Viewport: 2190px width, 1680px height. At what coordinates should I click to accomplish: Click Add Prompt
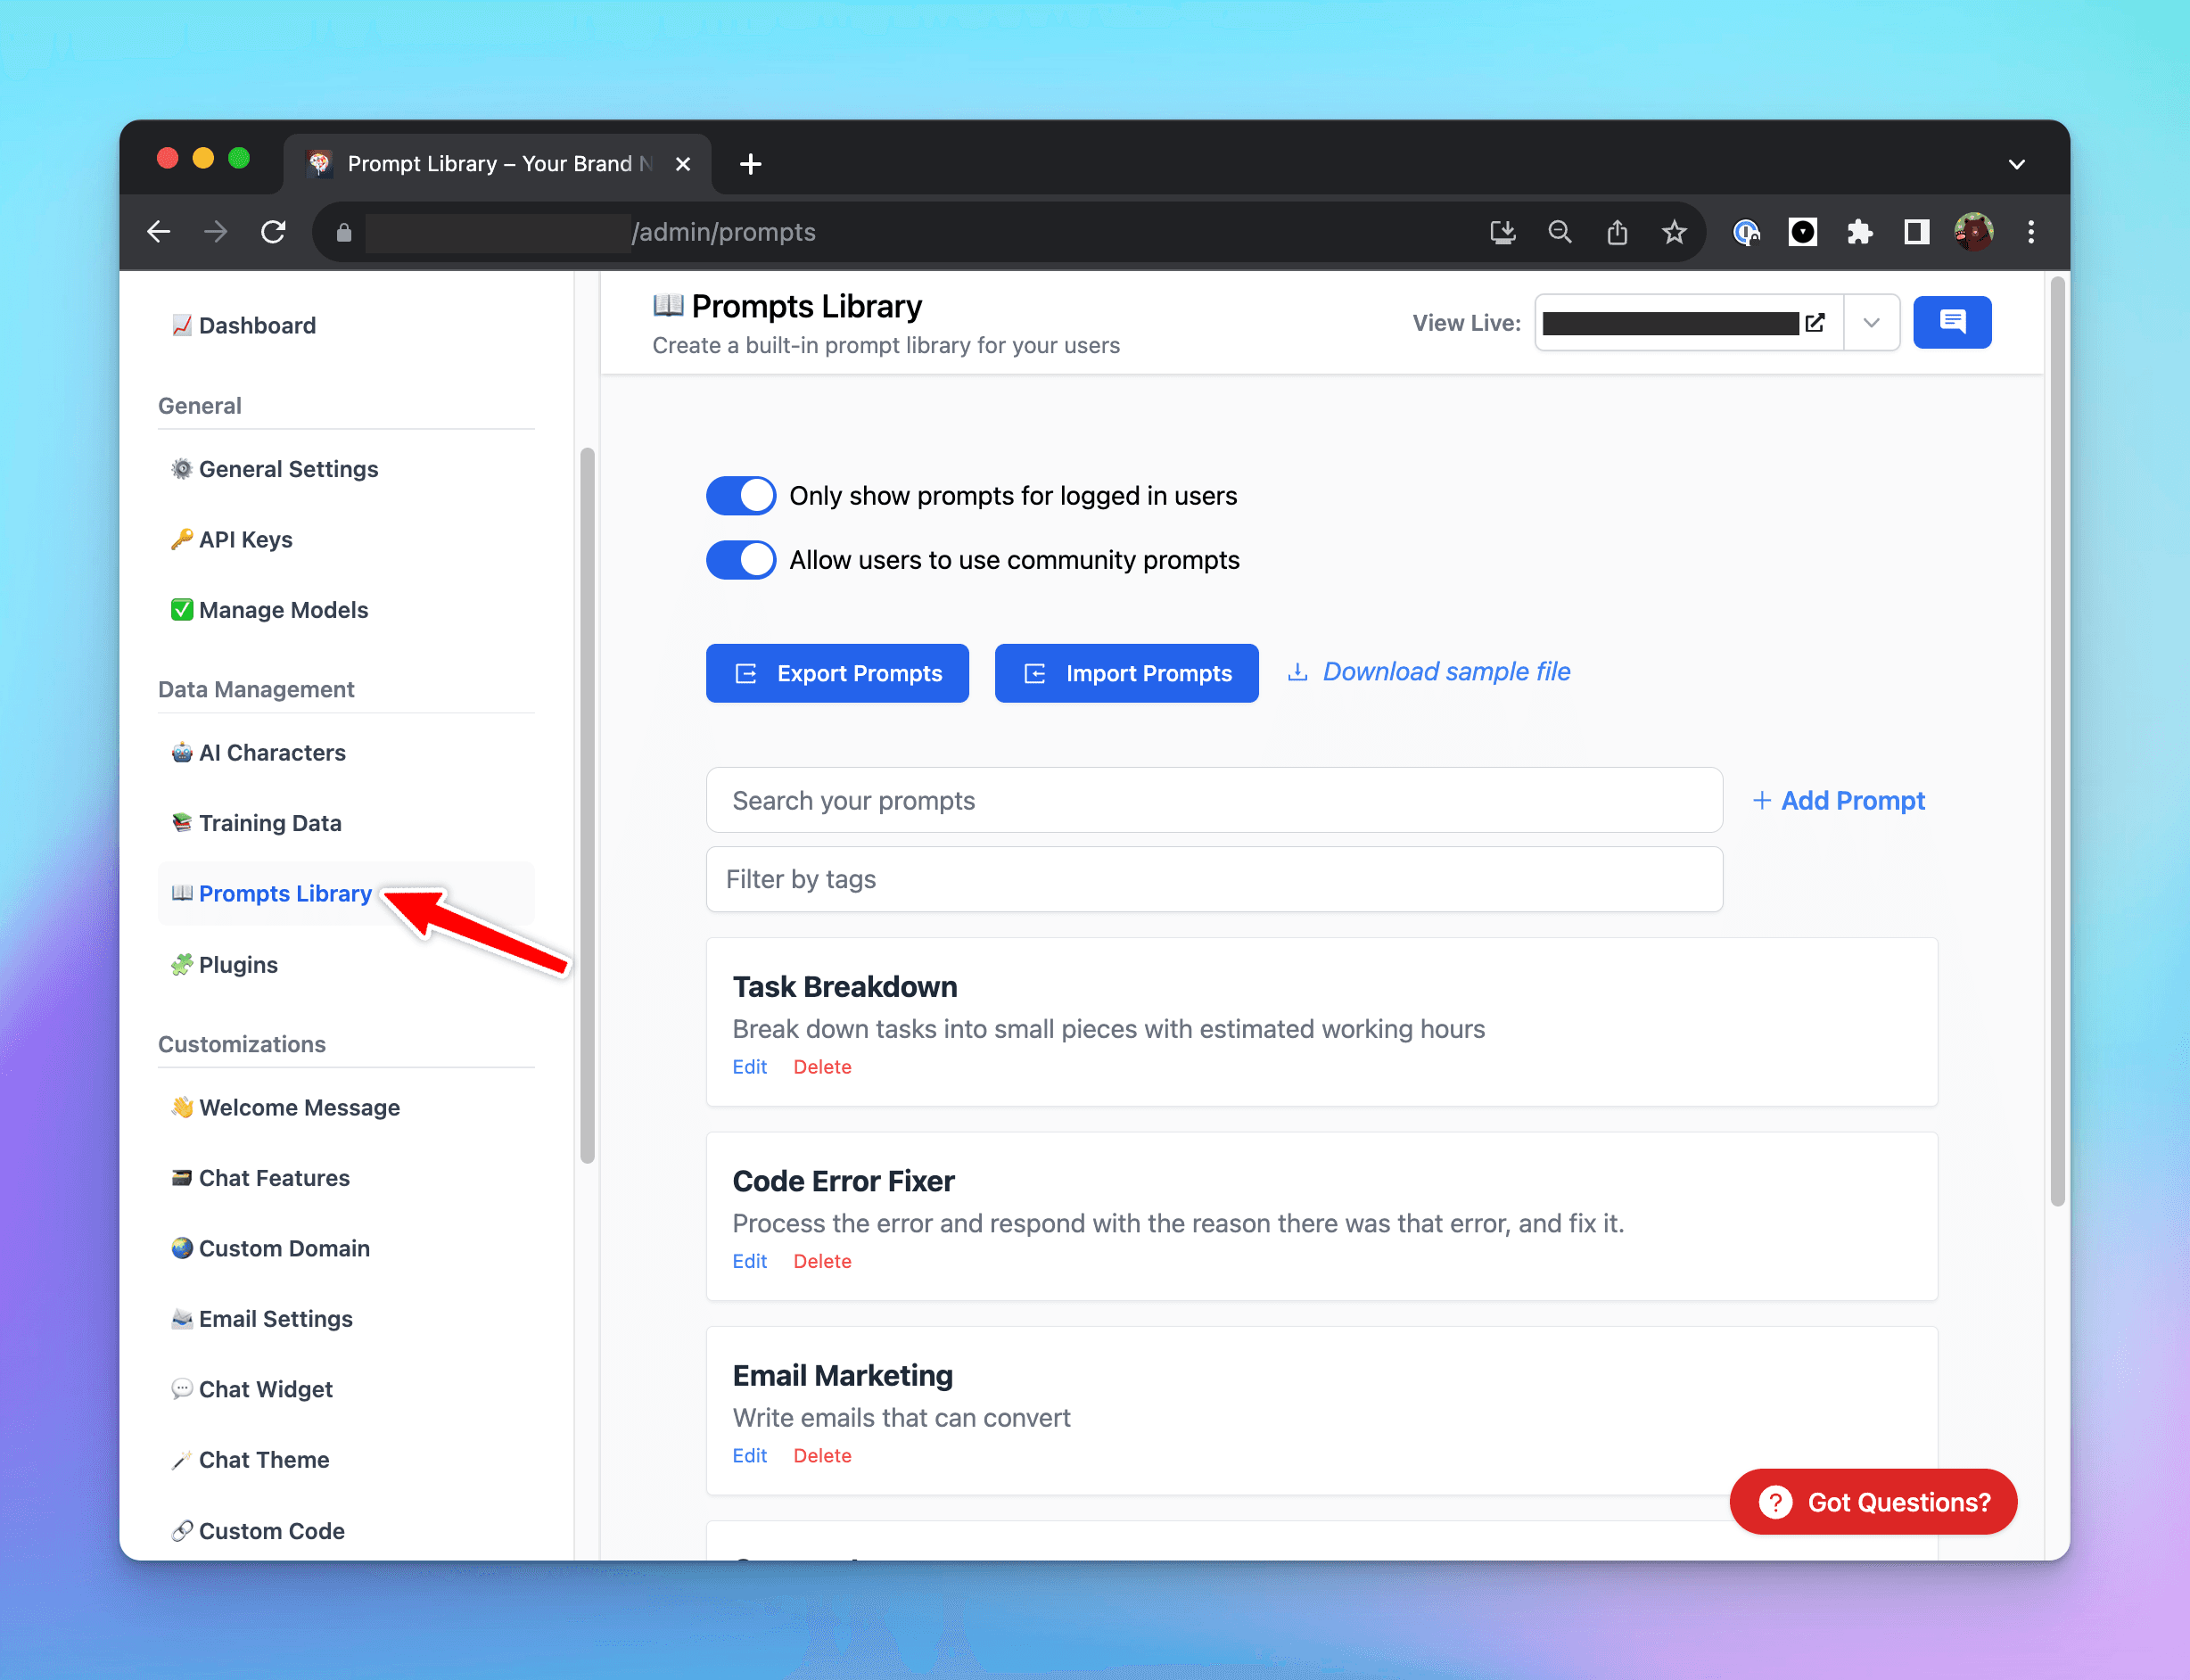[1839, 800]
